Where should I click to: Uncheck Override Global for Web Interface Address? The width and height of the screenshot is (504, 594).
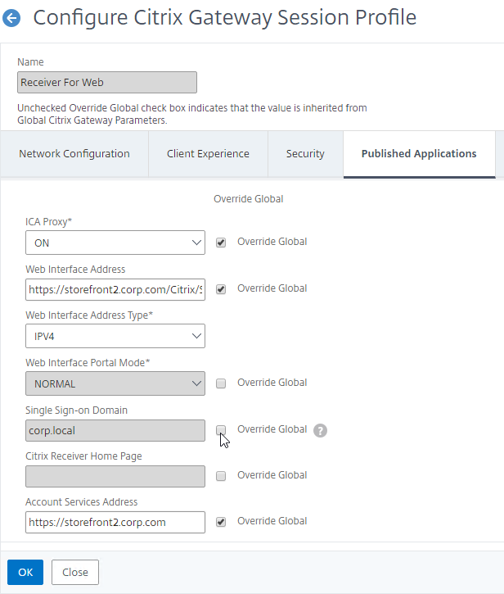pos(221,289)
